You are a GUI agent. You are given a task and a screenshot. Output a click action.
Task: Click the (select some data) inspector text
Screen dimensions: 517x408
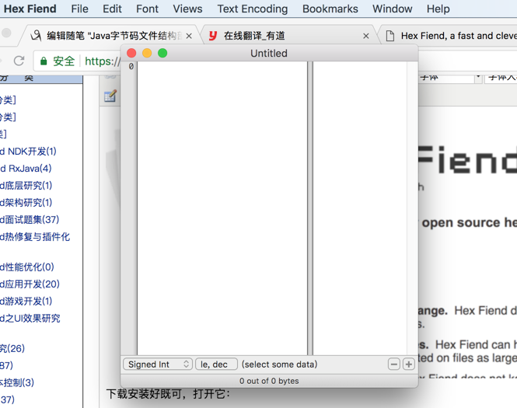[x=279, y=364]
